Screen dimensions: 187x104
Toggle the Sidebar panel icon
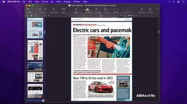(x=28, y=9)
